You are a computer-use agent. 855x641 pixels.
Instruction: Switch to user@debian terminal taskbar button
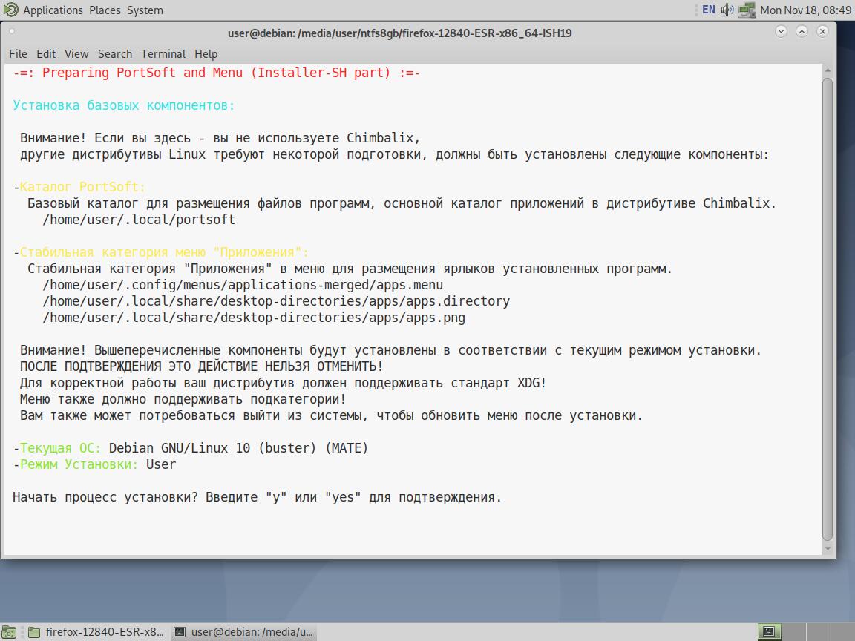pyautogui.click(x=243, y=632)
